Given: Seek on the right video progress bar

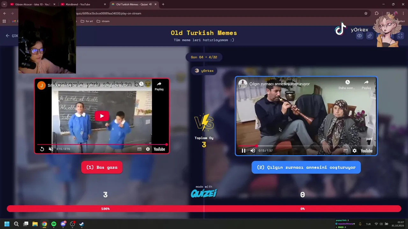Looking at the screenshot, I should click(306, 146).
